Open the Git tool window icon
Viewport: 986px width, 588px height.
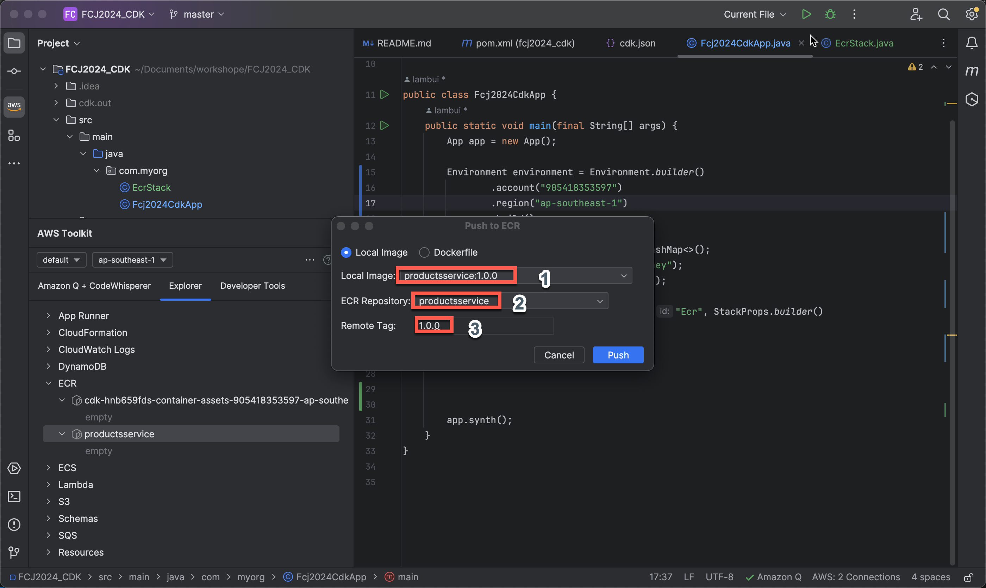click(x=14, y=552)
